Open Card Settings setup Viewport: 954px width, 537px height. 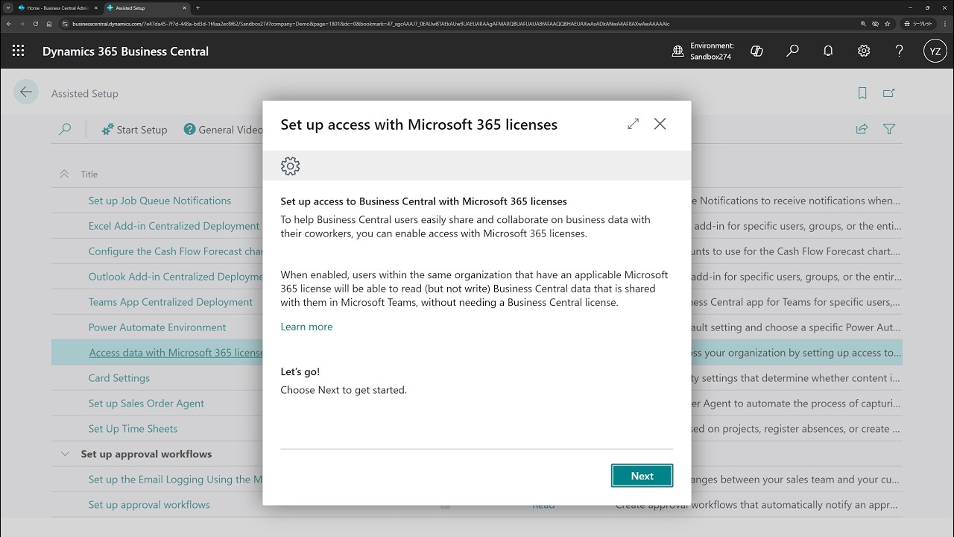pyautogui.click(x=119, y=378)
